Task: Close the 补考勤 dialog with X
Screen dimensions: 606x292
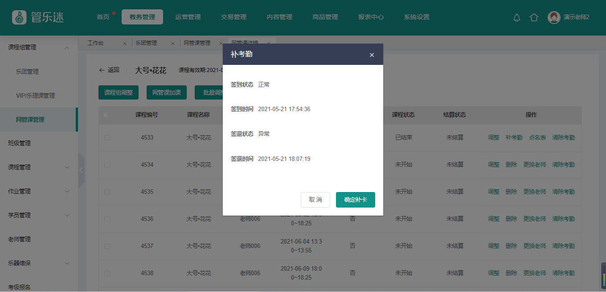Action: tap(372, 55)
